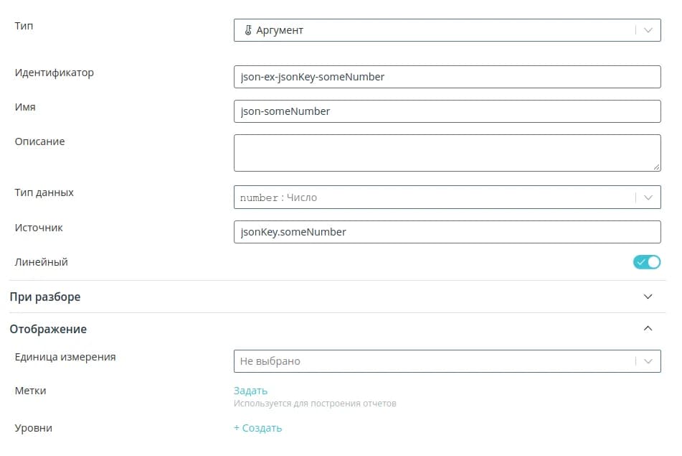The width and height of the screenshot is (682, 456).
Task: Click the arrow of the Тип данных dropdown
Action: tap(648, 197)
